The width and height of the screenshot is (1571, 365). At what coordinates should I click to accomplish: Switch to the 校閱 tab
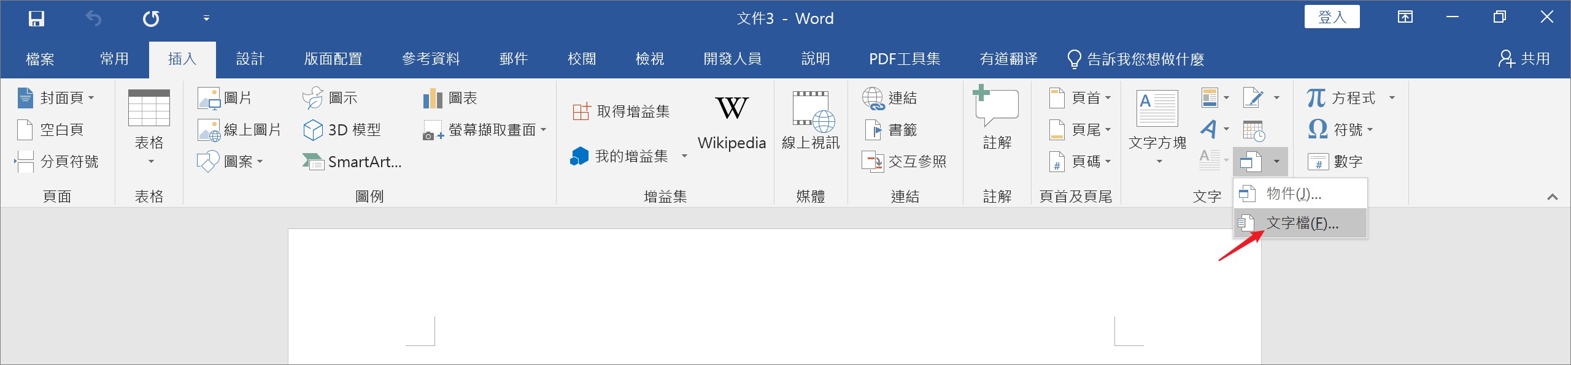tap(582, 59)
